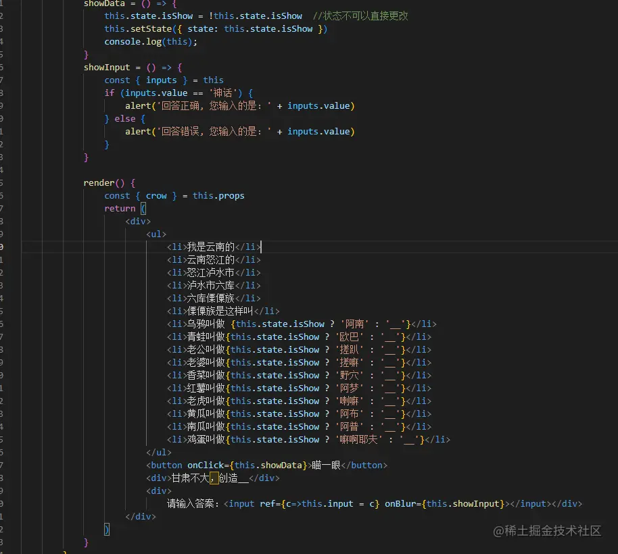The image size is (618, 554).
Task: Click the comment '//状态不可以直接更改'
Action: tap(360, 16)
